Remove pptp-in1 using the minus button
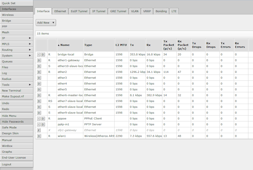The height and width of the screenshot is (170, 253). tap(39, 124)
